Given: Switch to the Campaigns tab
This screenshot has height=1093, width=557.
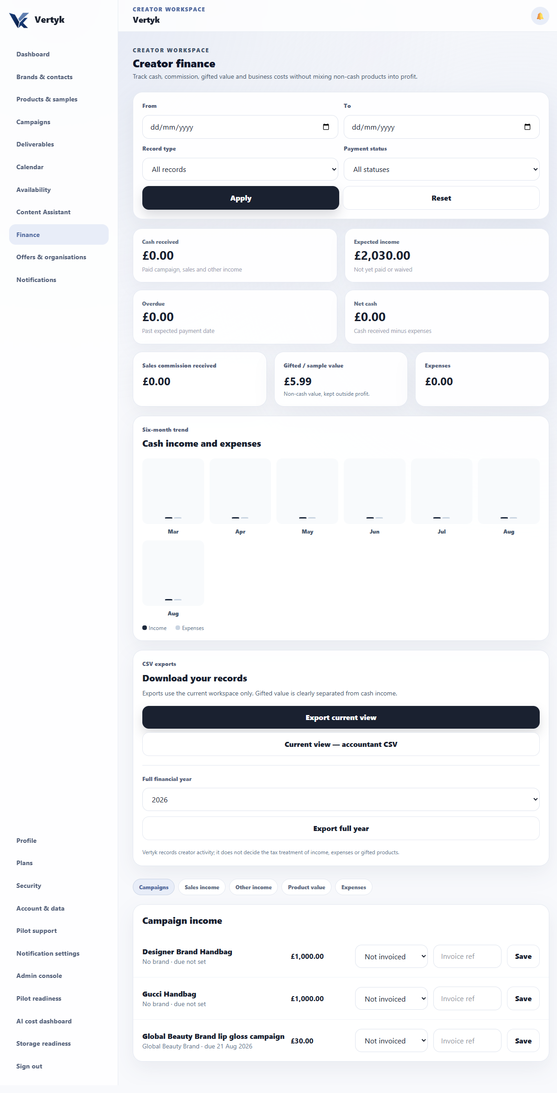Looking at the screenshot, I should pyautogui.click(x=154, y=887).
